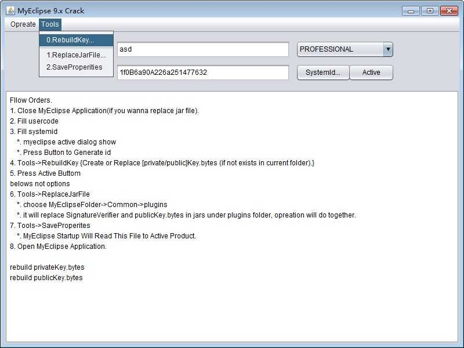Screen dimensions: 464x348
Task: Click the Java icon in the title bar
Action: click(10, 10)
